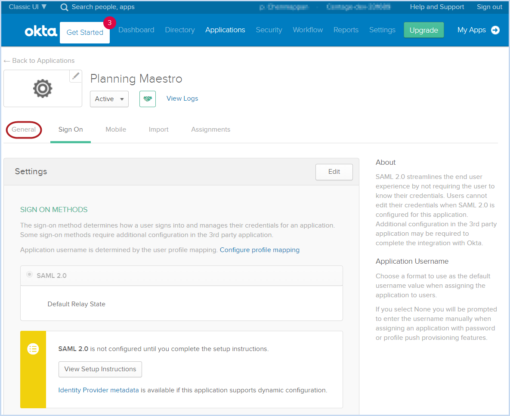The width and height of the screenshot is (510, 416).
Task: Open My Apps link
Action: (472, 30)
